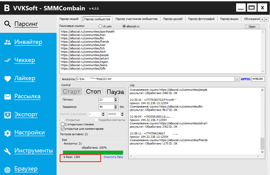270x175 pixels.
Task: Open the Парсинг section
Action: click(x=26, y=24)
